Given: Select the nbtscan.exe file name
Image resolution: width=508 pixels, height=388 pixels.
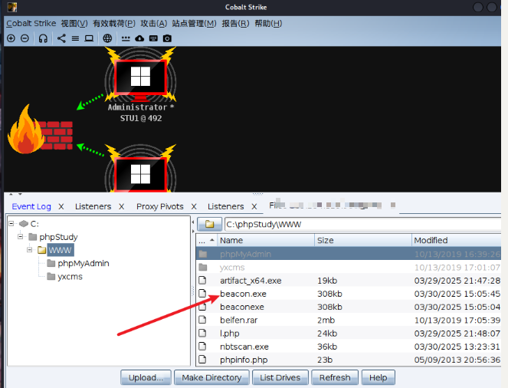Looking at the screenshot, I should [x=244, y=347].
